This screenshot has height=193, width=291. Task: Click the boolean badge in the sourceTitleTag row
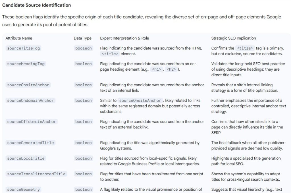84,48
